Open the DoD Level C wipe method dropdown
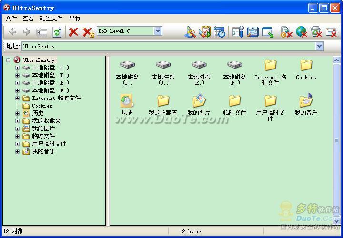The width and height of the screenshot is (343, 238). pos(158,31)
